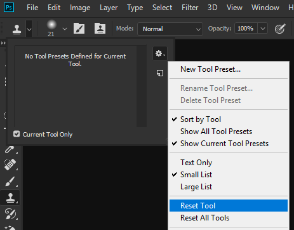This screenshot has width=294, height=230.
Task: Click the brush preview thumbnail with size 21
Action: [51, 28]
